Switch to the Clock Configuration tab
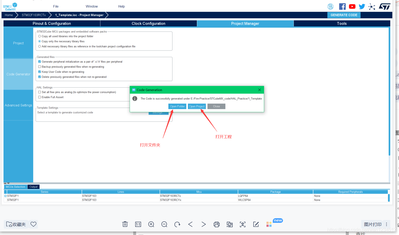The height and width of the screenshot is (235, 399). (148, 23)
